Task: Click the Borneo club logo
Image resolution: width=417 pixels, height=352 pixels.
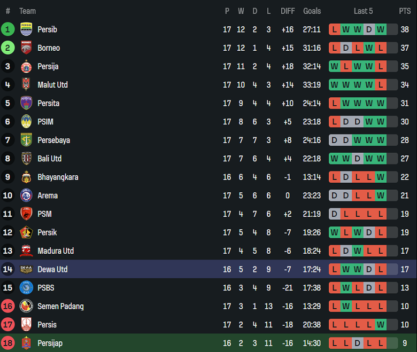Action: 26,48
